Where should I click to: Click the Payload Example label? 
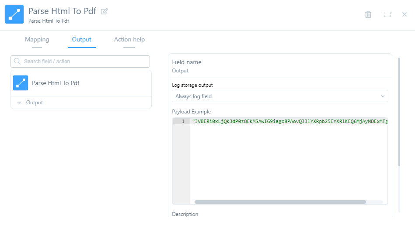pyautogui.click(x=192, y=112)
